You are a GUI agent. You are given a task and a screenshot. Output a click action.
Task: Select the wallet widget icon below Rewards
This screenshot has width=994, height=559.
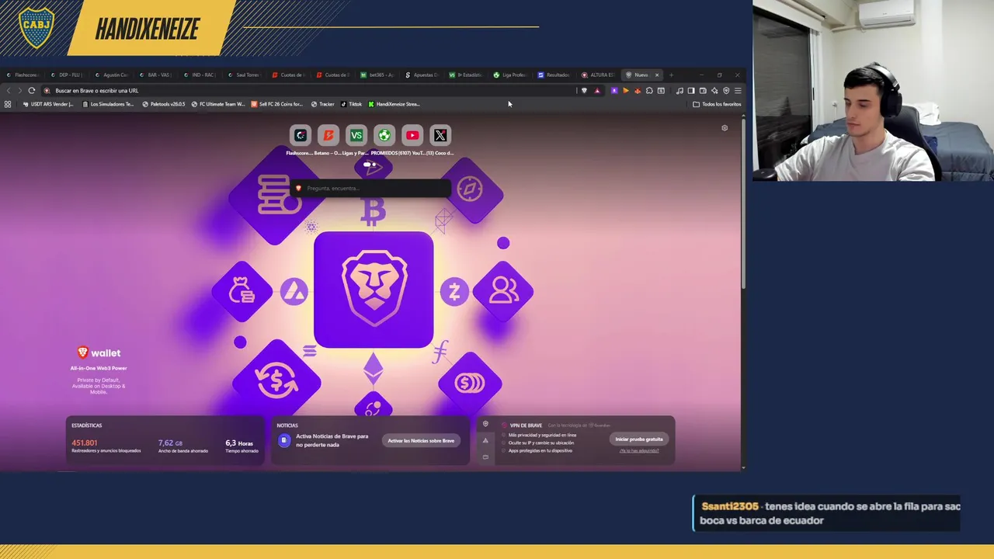[485, 457]
